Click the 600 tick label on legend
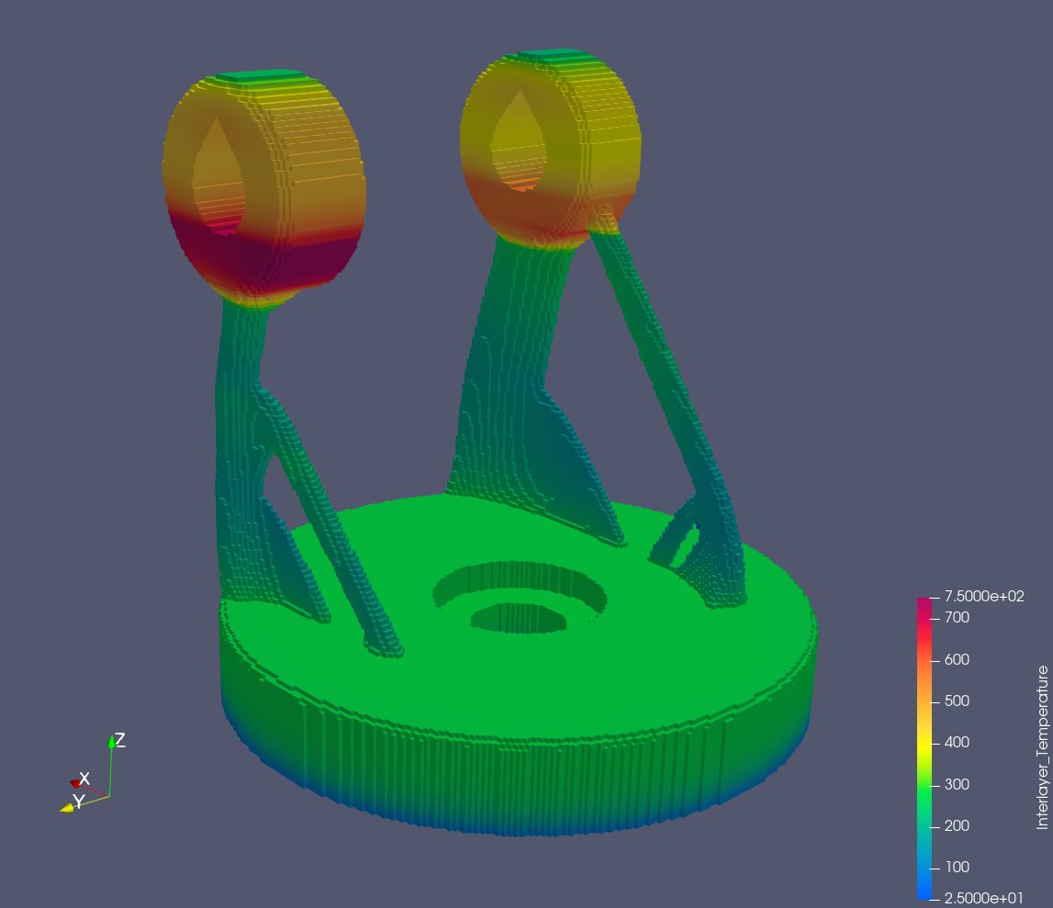The height and width of the screenshot is (908, 1053). 957,659
